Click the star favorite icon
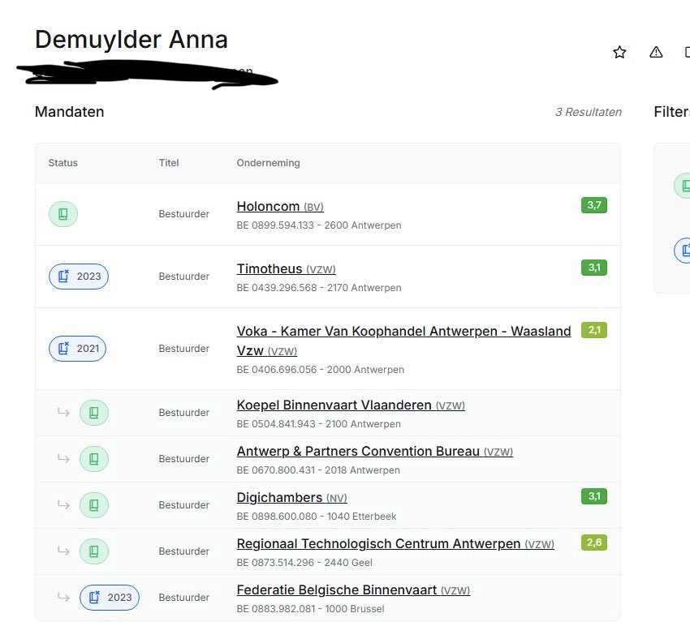 click(619, 52)
